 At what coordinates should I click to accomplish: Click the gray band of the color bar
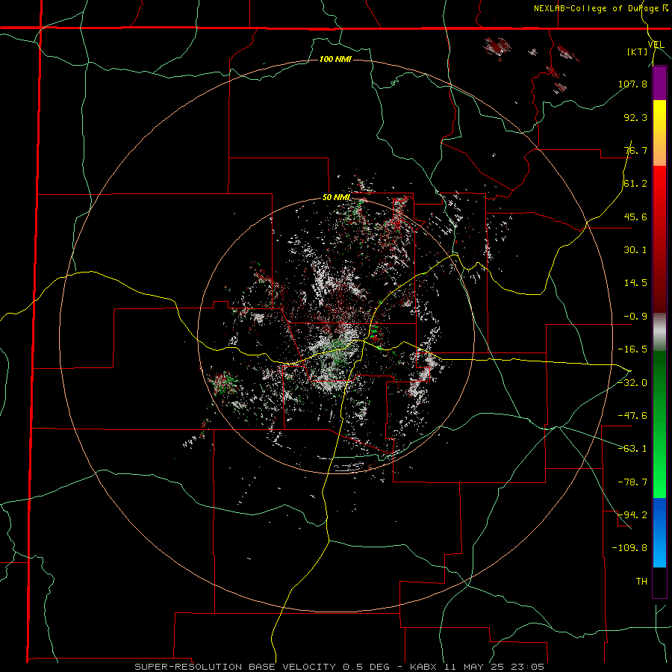click(x=659, y=332)
